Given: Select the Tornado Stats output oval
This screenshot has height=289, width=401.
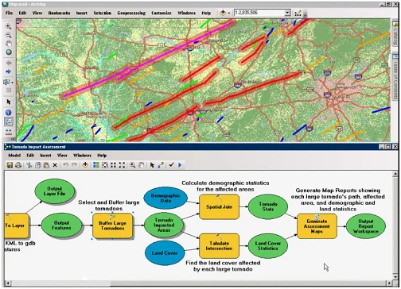Looking at the screenshot, I should tap(268, 206).
